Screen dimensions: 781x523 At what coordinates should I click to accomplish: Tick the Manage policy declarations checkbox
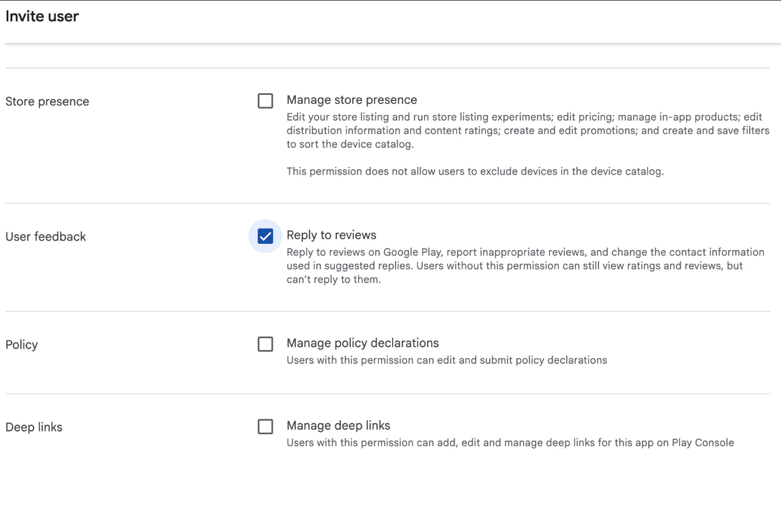coord(266,344)
